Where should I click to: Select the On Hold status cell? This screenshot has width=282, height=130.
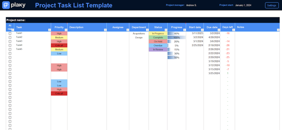point(158,42)
